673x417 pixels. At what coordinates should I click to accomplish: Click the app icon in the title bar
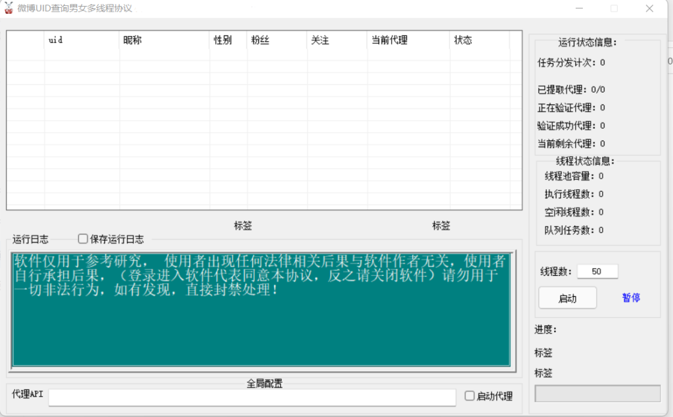pos(9,8)
